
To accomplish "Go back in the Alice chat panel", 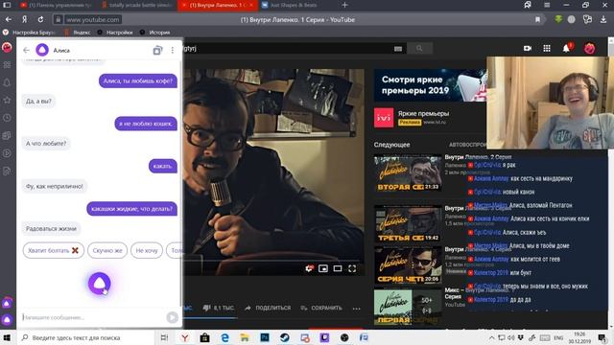I will [26, 50].
